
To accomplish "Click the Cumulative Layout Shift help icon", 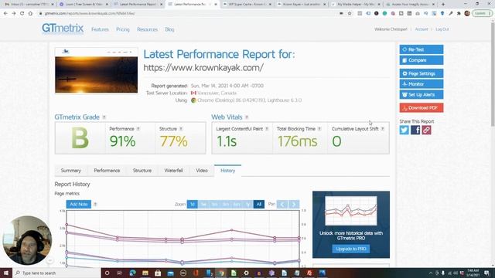I will [x=382, y=129].
